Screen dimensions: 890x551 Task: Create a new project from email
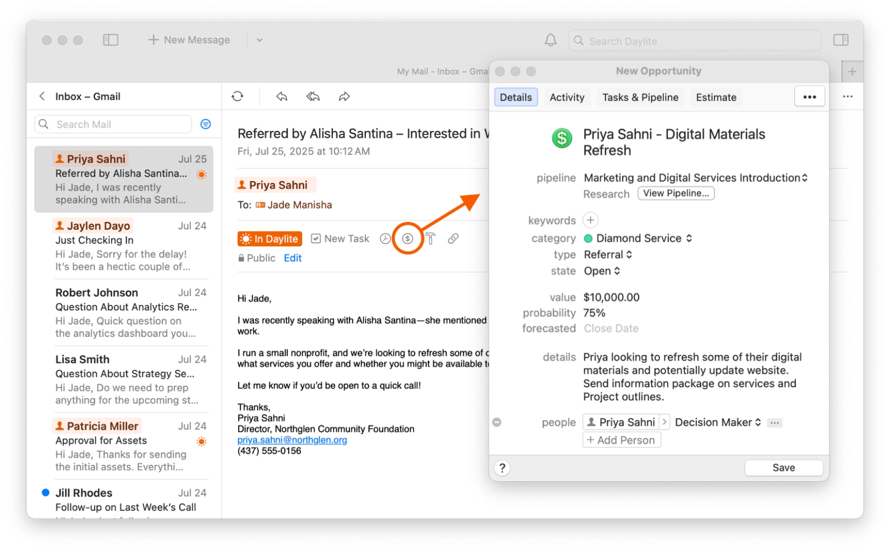point(430,239)
